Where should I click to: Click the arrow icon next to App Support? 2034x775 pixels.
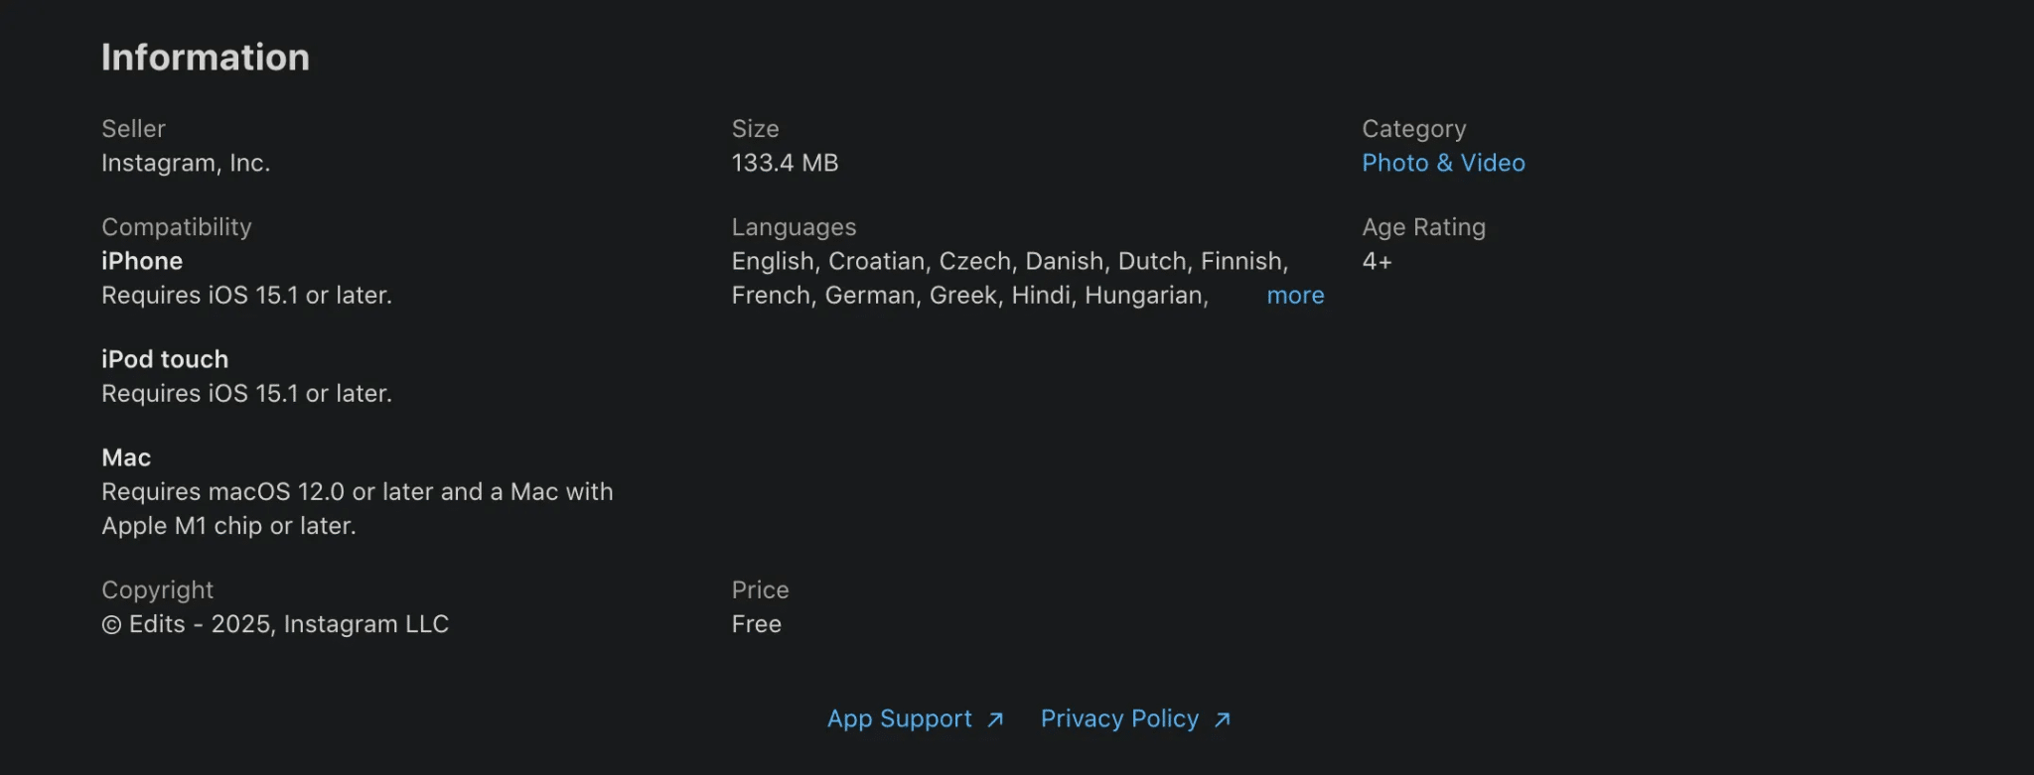[x=996, y=719]
